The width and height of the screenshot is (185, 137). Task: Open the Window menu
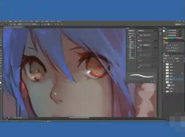53,21
